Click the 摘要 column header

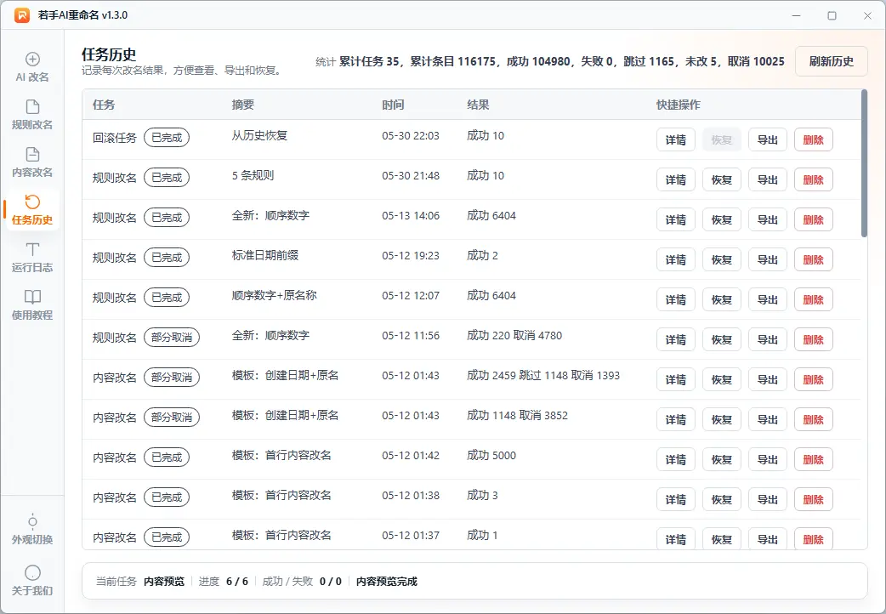coord(243,105)
